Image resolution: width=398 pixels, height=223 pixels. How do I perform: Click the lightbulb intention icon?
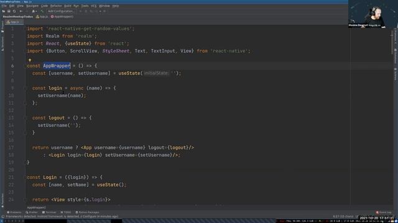pyautogui.click(x=30, y=60)
